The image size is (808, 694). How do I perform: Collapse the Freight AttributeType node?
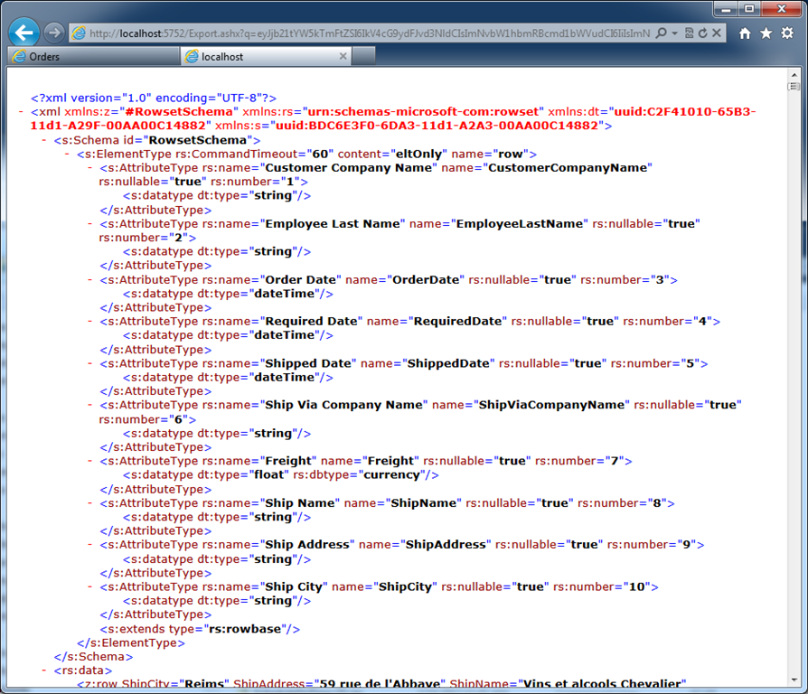click(89, 461)
